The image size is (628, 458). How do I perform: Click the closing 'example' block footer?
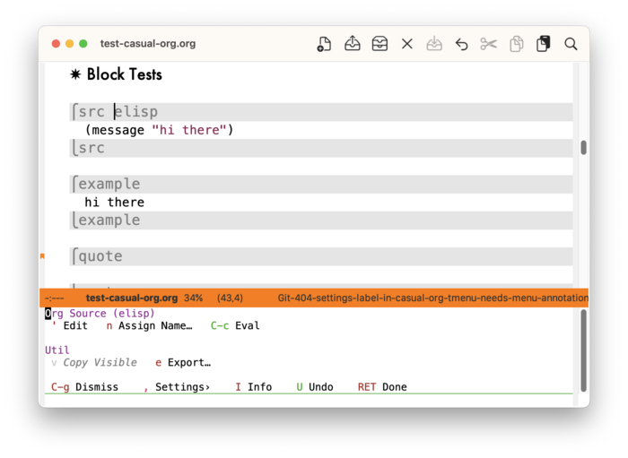tap(321, 220)
